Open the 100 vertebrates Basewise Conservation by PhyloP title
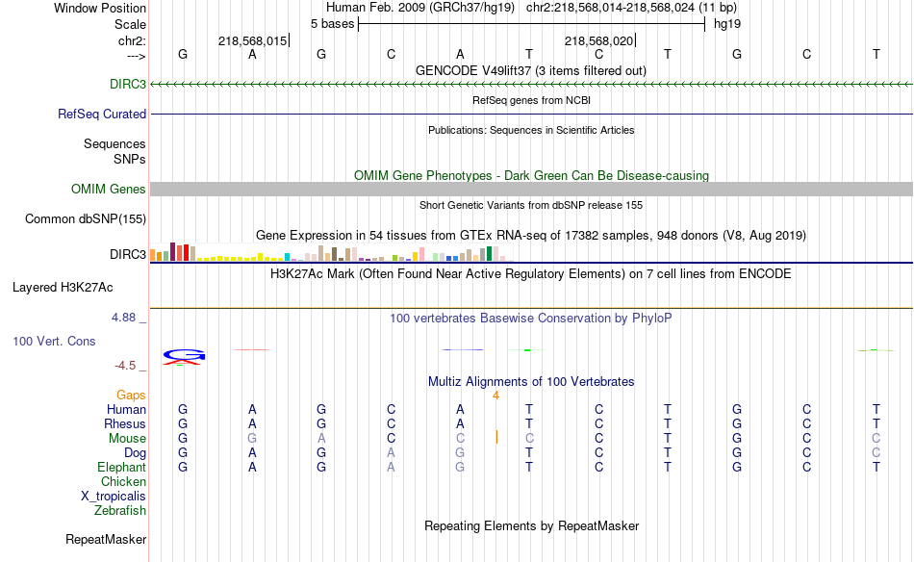Screen dimensions: 914x562 click(x=531, y=319)
